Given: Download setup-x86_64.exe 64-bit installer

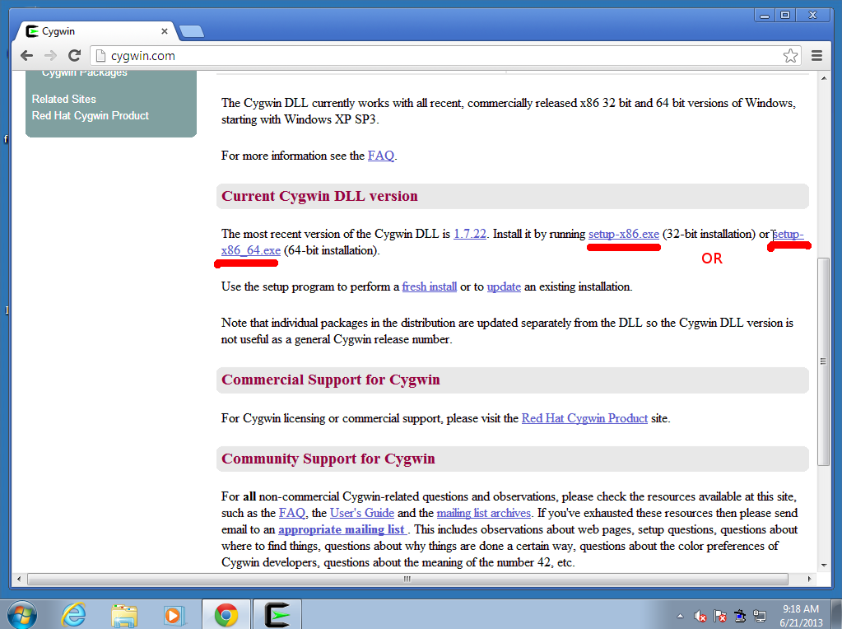Looking at the screenshot, I should (251, 250).
